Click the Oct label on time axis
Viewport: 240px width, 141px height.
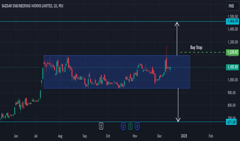point(108,136)
